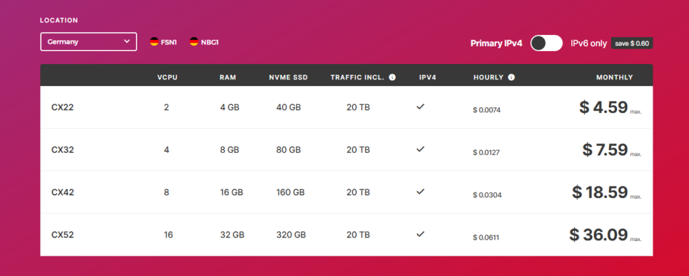Click the $ 0.0611 hourly price for CX52

(x=486, y=238)
